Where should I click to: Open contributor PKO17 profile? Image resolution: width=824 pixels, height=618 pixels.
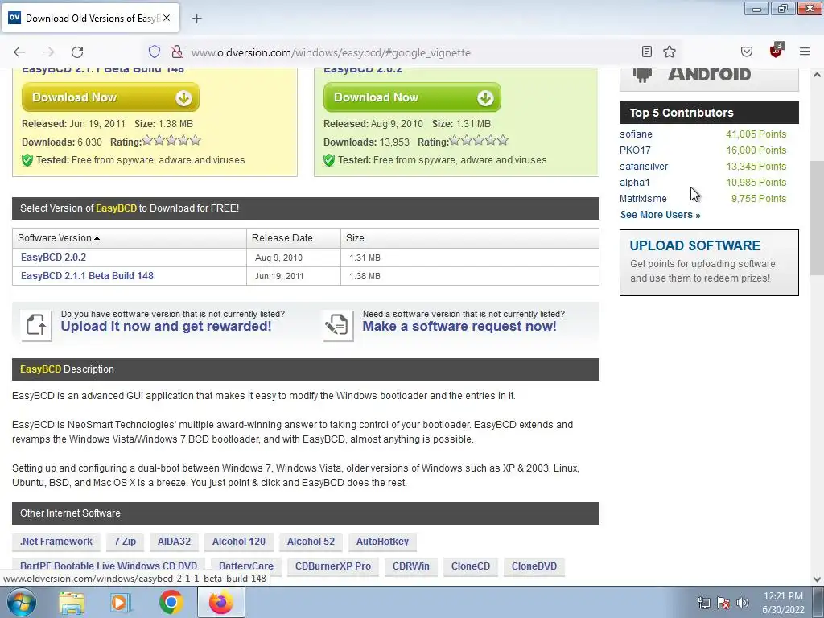(635, 150)
